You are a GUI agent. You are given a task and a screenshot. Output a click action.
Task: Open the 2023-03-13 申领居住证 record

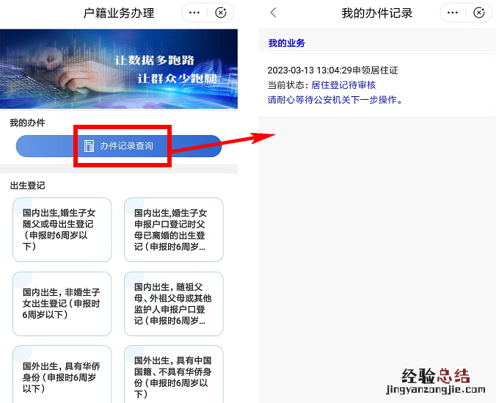click(x=376, y=85)
